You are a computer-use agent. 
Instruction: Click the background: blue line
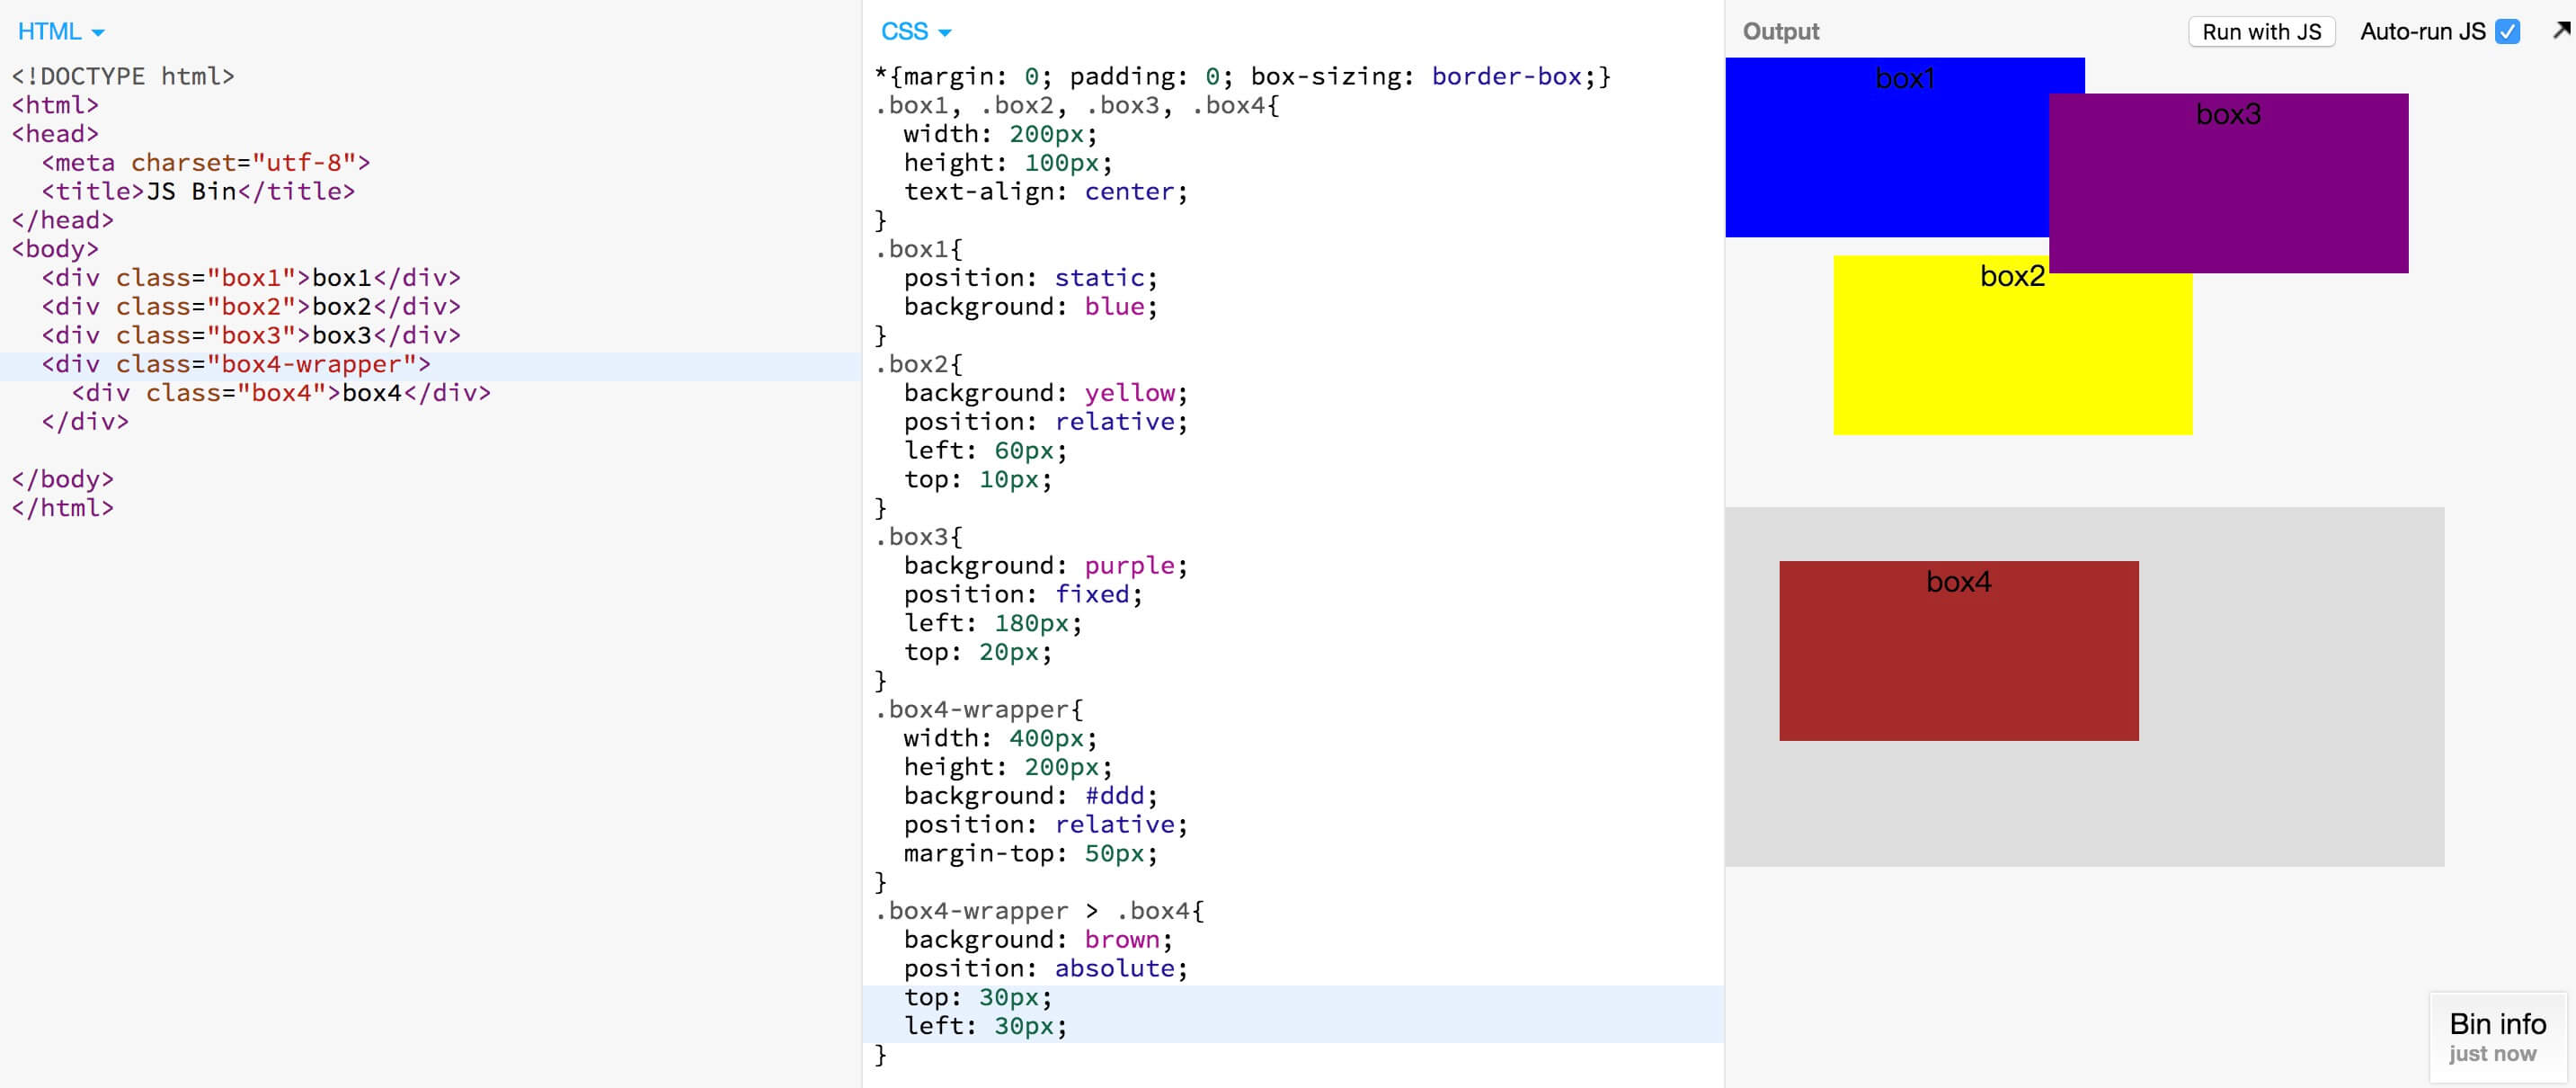(1031, 306)
